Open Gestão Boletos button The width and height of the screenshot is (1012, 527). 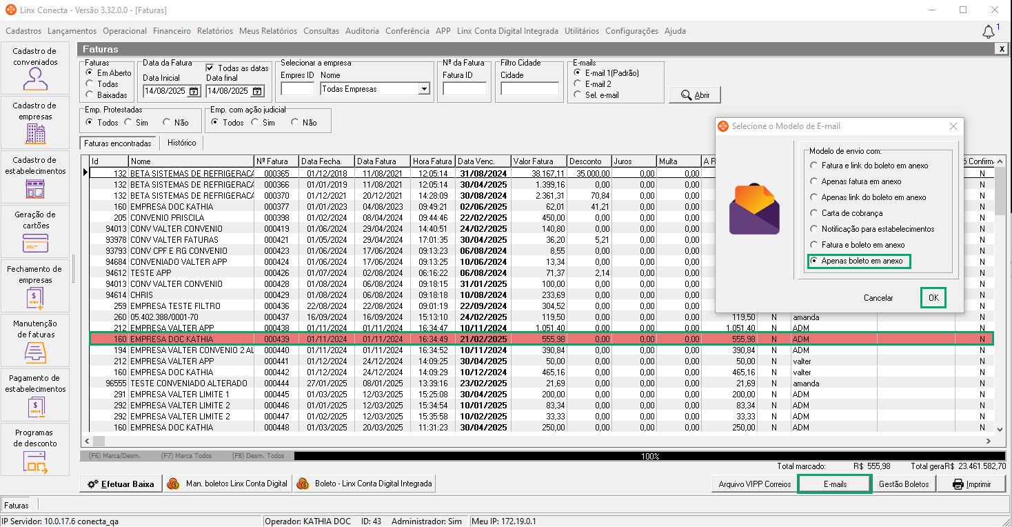click(x=904, y=484)
